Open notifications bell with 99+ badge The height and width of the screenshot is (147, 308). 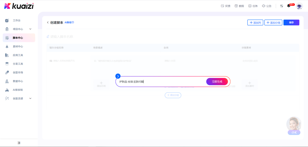point(289,6)
